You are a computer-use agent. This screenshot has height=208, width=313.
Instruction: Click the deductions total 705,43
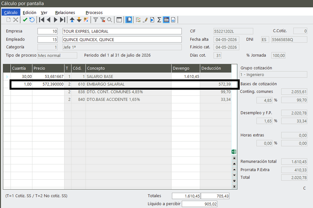pos(215,196)
